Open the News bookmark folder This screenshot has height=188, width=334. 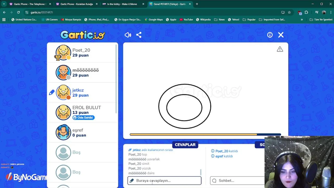tap(219, 20)
